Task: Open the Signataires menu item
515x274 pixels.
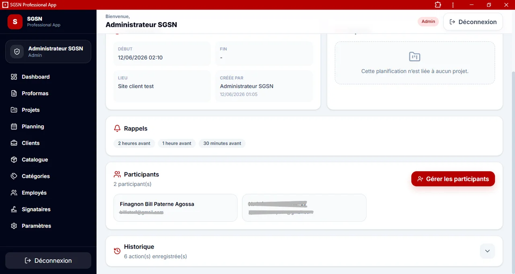Action: pos(48,209)
